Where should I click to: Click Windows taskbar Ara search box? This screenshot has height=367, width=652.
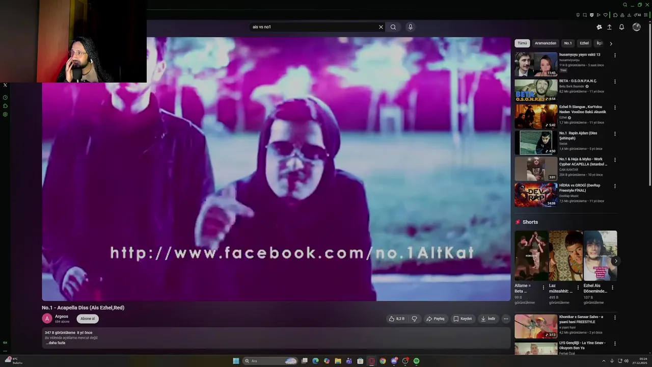(270, 361)
